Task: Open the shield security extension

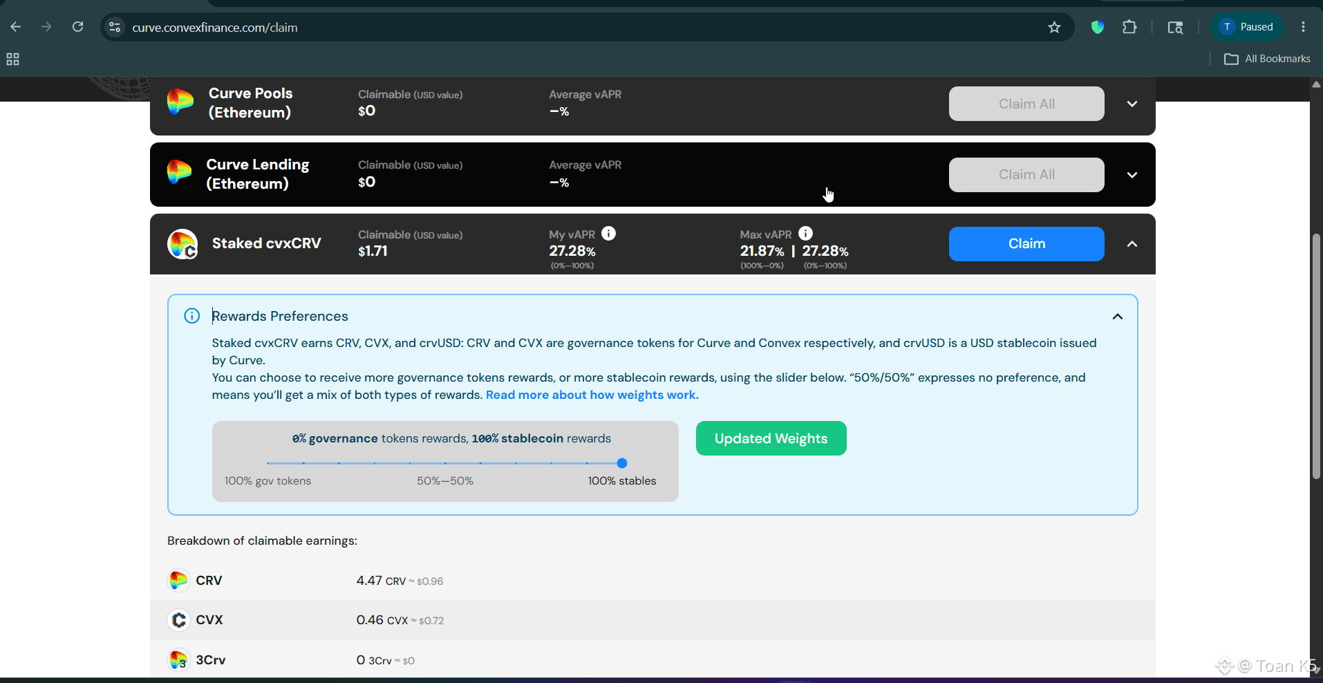Action: point(1098,27)
